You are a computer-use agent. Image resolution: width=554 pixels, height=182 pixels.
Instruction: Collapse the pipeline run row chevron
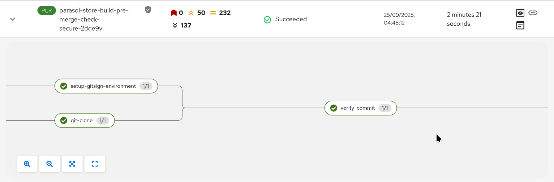(x=13, y=19)
